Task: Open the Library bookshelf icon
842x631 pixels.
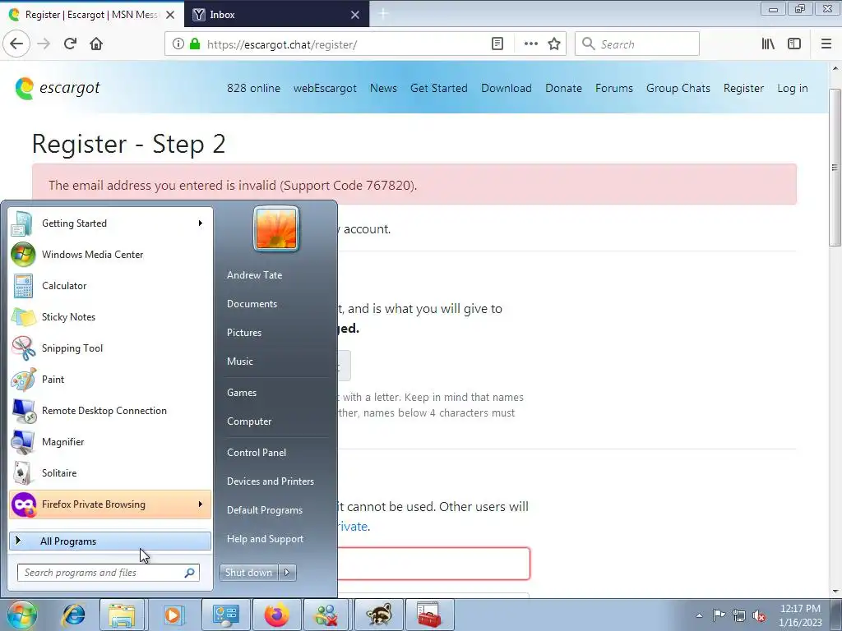Action: (x=768, y=44)
